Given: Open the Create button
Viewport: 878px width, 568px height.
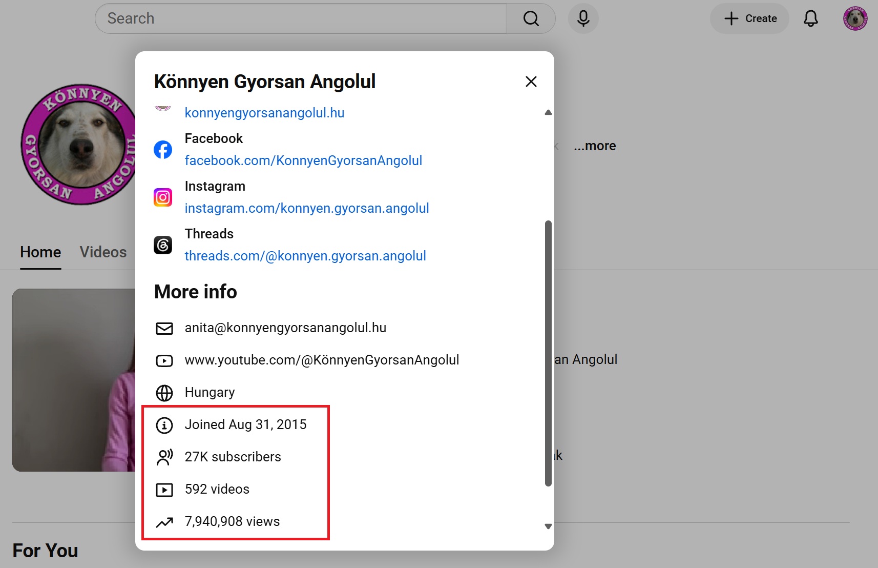Looking at the screenshot, I should 749,18.
